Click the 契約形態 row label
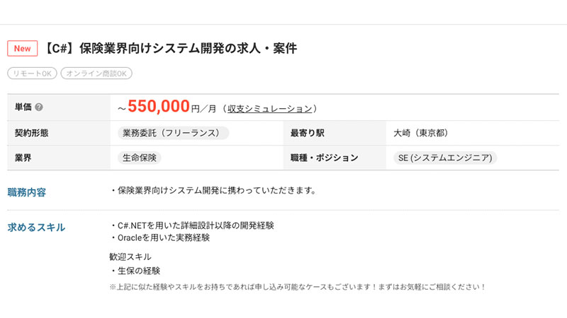Screen dimensions: 567x318 tap(32, 133)
